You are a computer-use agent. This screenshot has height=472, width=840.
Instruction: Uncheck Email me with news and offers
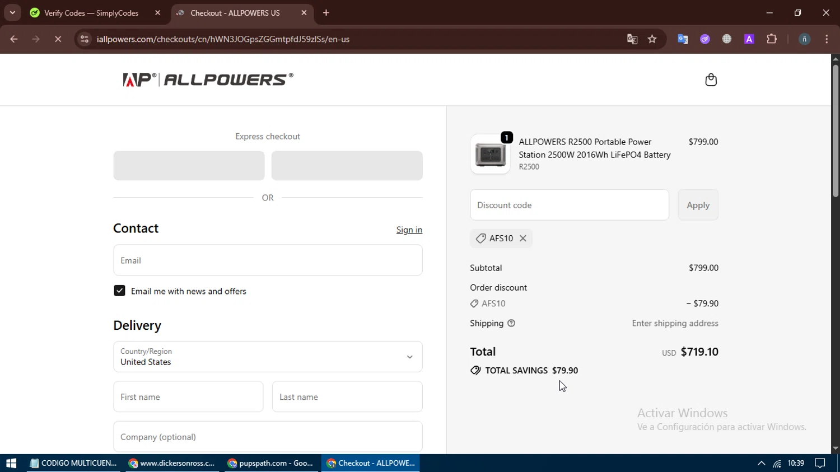[x=119, y=291]
